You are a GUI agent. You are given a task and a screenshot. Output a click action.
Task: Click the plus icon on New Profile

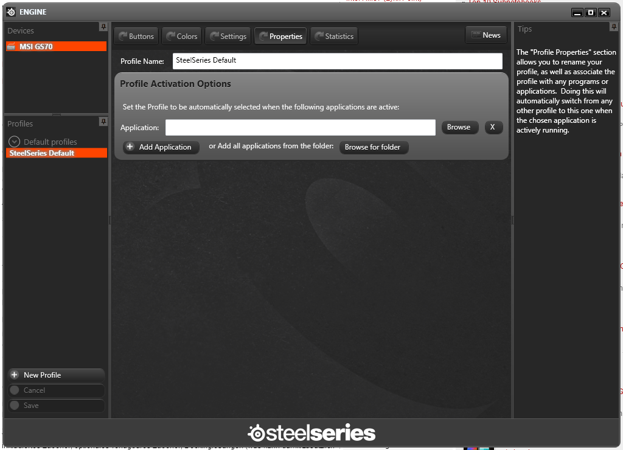point(15,375)
